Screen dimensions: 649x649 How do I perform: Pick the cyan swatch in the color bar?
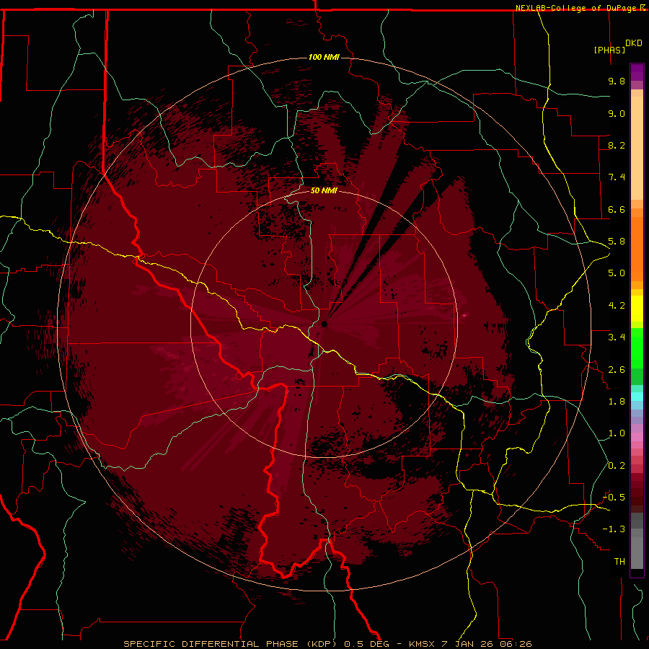click(x=637, y=397)
